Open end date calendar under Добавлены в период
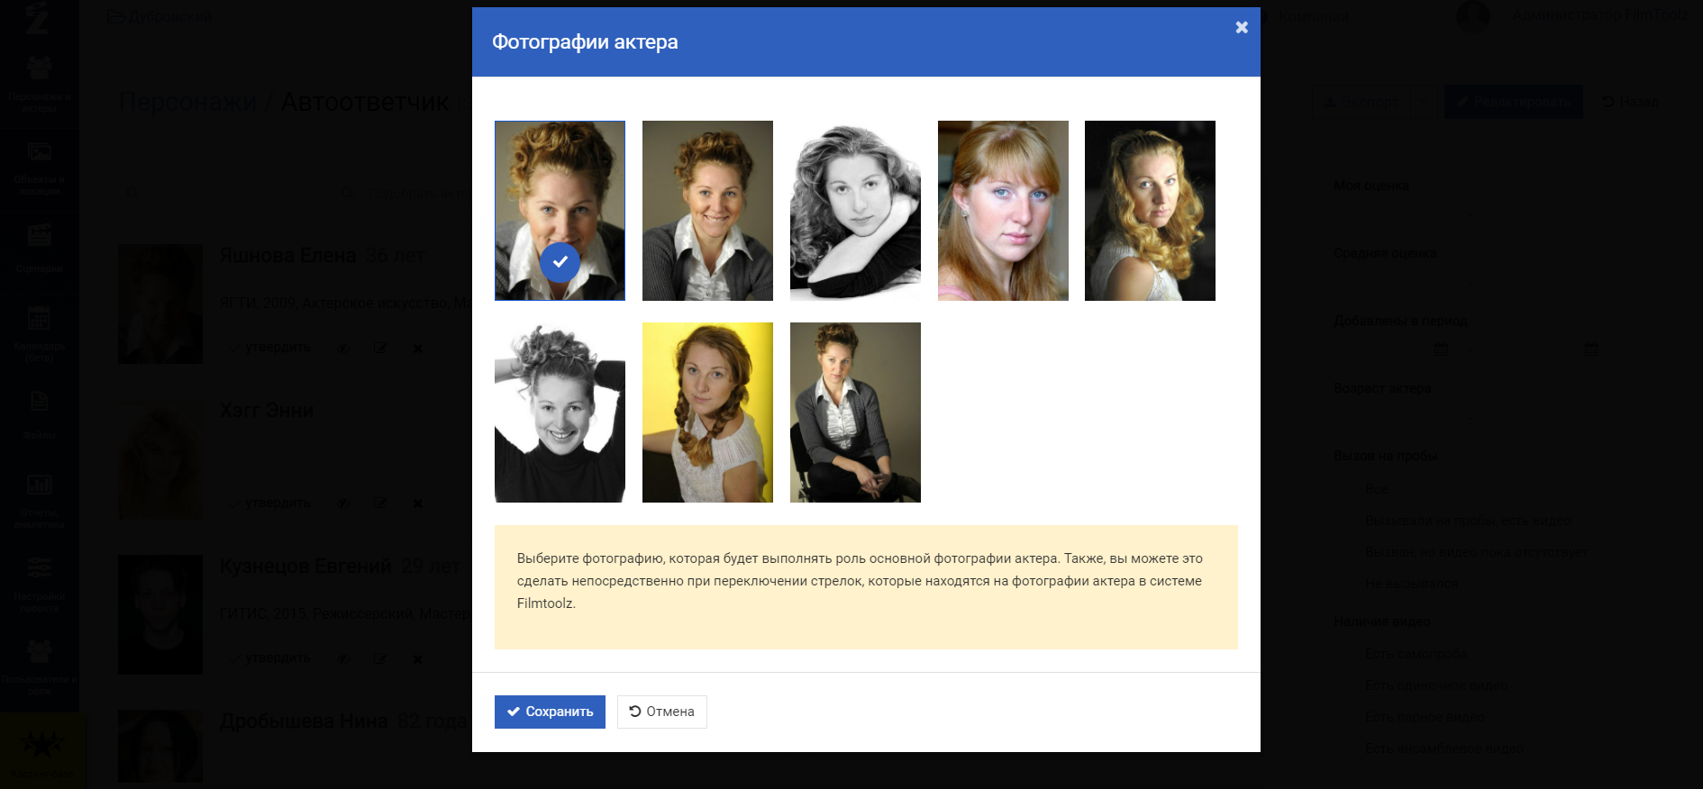Image resolution: width=1703 pixels, height=789 pixels. click(x=1591, y=349)
